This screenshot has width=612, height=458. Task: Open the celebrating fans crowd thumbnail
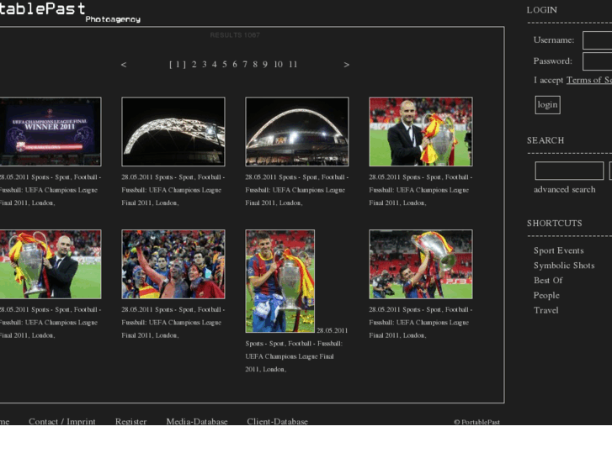pos(173,264)
